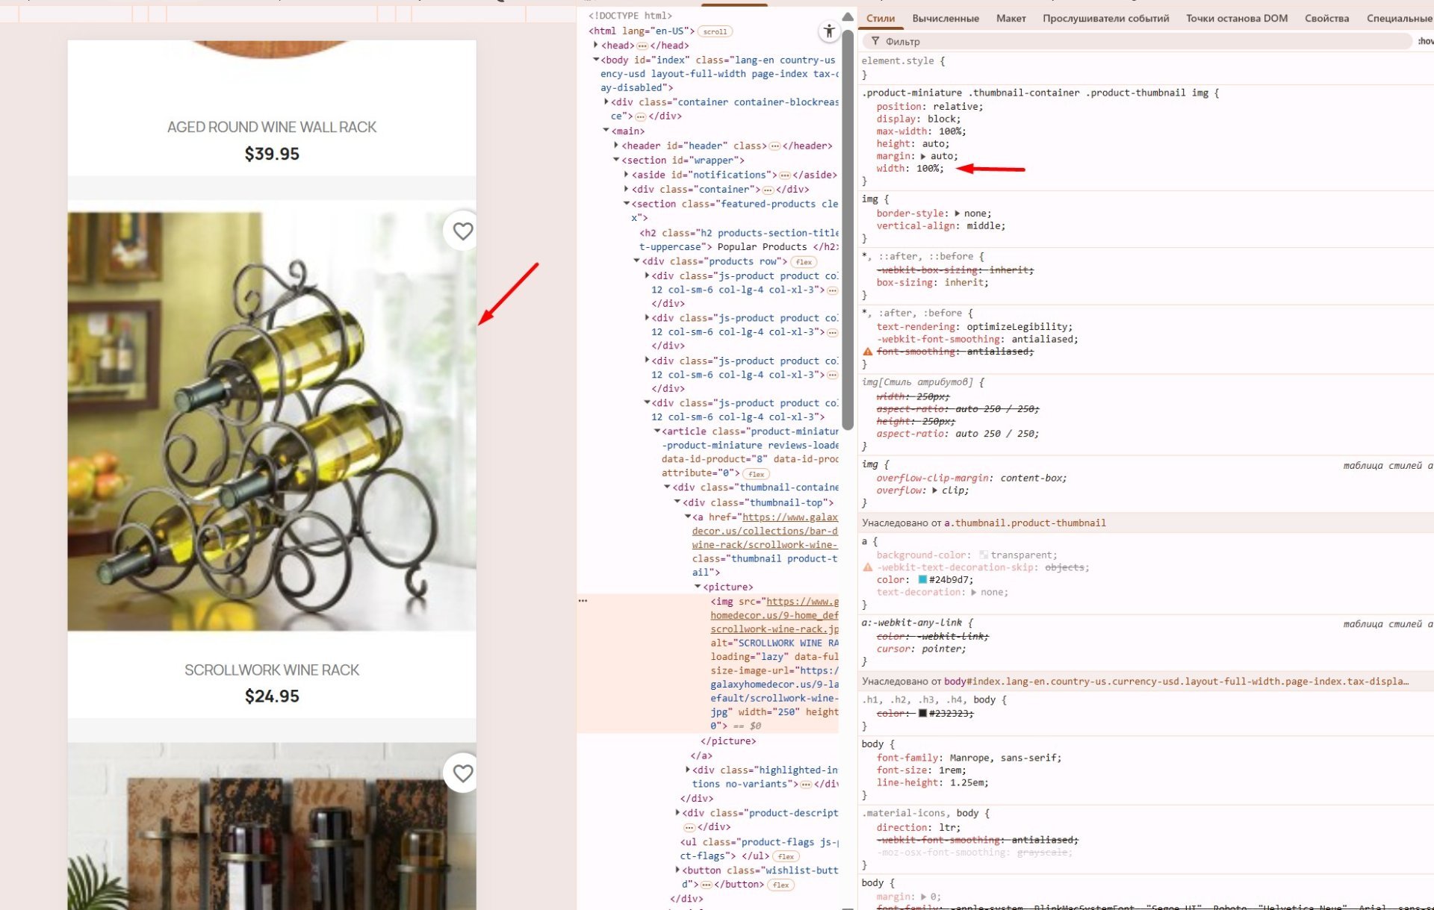Toggle the scroll badge on html element
The height and width of the screenshot is (910, 1434).
715,31
